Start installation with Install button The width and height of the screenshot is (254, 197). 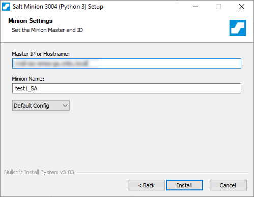(x=184, y=185)
